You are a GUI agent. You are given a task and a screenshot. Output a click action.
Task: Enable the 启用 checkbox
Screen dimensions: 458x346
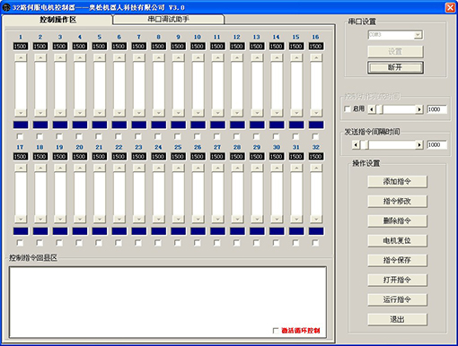pyautogui.click(x=348, y=109)
